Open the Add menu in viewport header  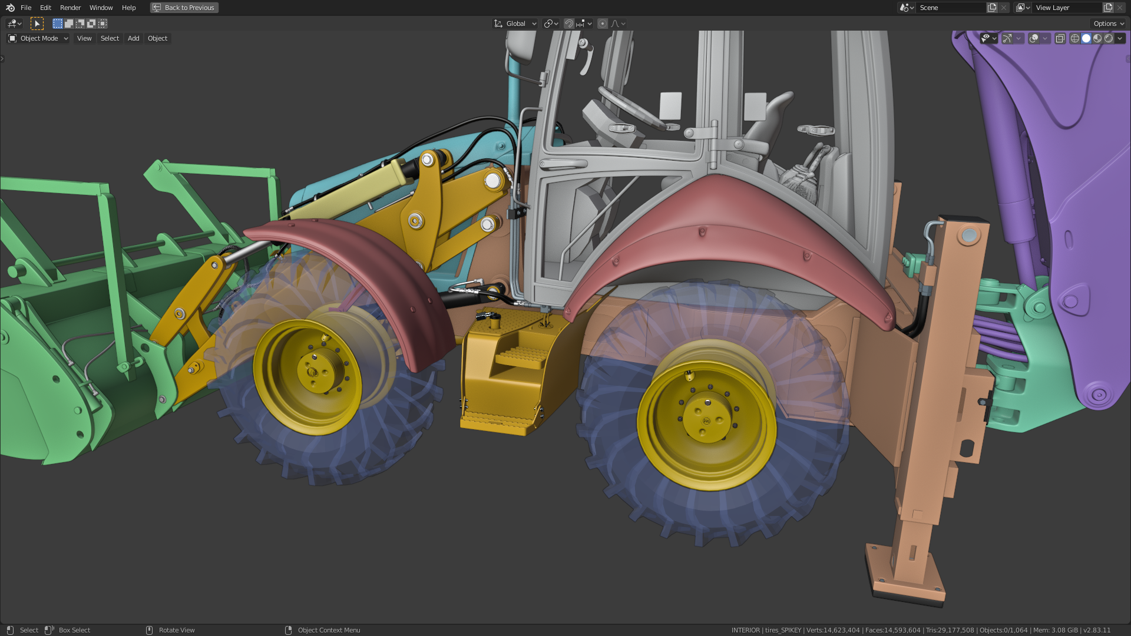point(134,38)
